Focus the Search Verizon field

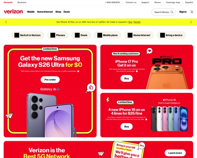[x=164, y=12]
